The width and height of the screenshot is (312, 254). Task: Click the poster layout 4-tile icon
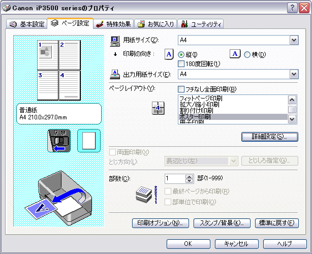pos(158,108)
